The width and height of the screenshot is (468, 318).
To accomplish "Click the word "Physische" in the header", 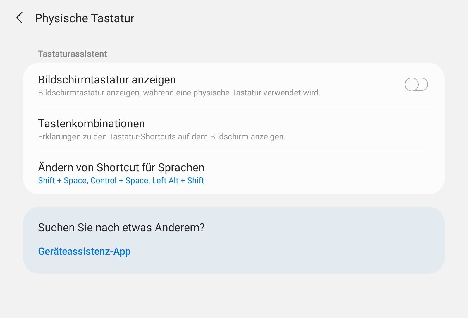I will 61,18.
